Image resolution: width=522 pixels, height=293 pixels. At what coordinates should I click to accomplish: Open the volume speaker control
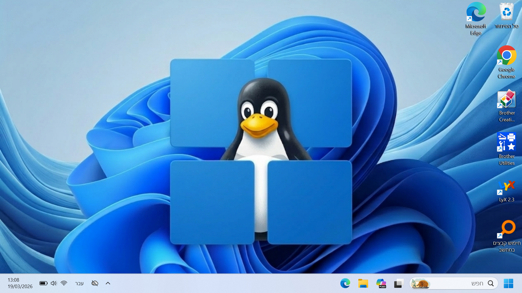point(54,283)
